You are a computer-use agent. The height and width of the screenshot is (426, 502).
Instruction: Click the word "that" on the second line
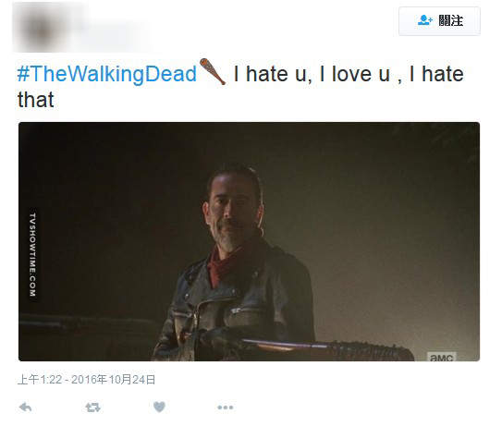[35, 100]
